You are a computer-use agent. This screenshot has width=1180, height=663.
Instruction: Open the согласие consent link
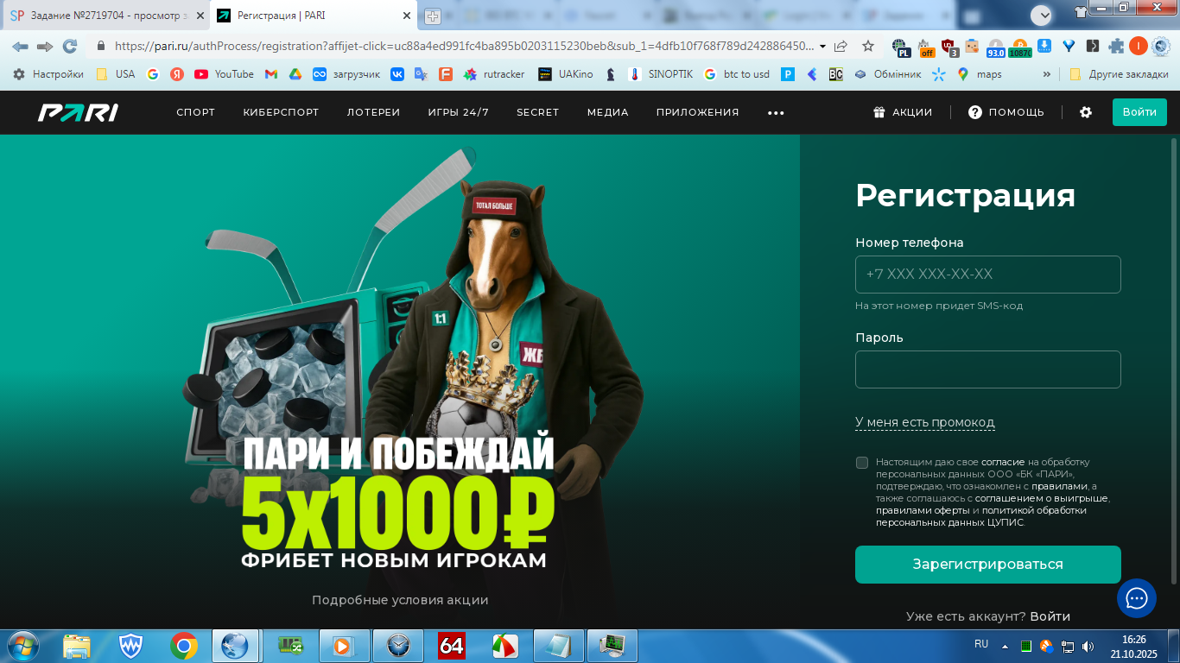(1003, 462)
